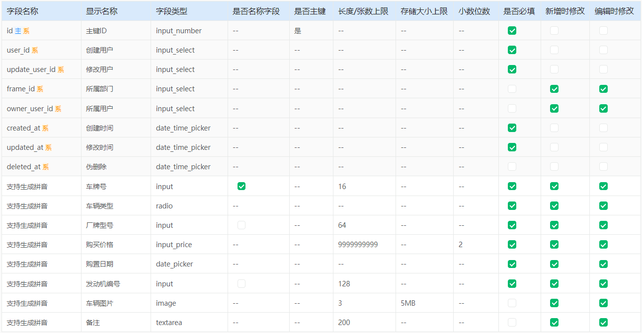The width and height of the screenshot is (642, 333).
Task: Click the 系 badge next to updated_at
Action: tap(48, 147)
